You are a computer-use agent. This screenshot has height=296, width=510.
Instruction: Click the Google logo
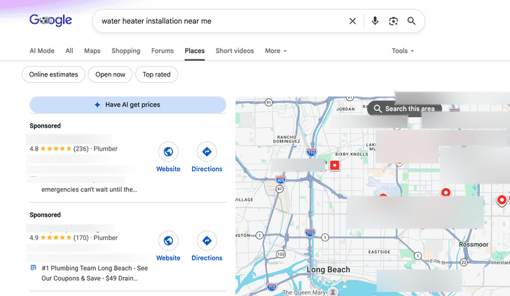(x=50, y=20)
